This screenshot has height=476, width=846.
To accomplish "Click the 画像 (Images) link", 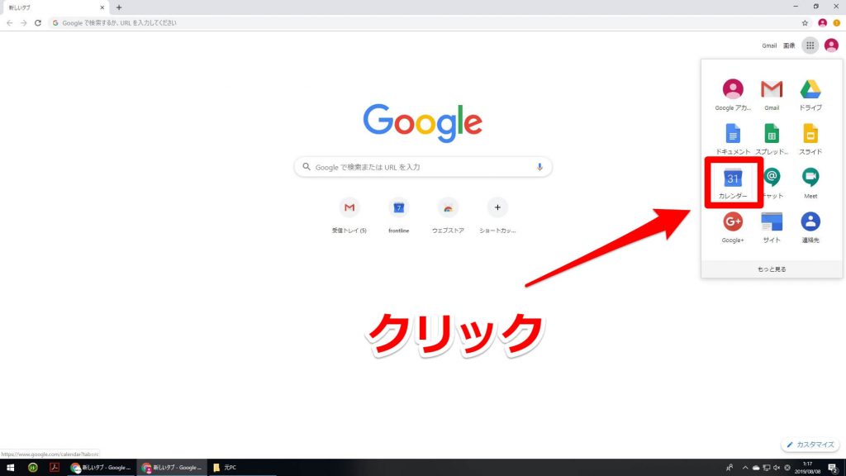I will pos(789,46).
